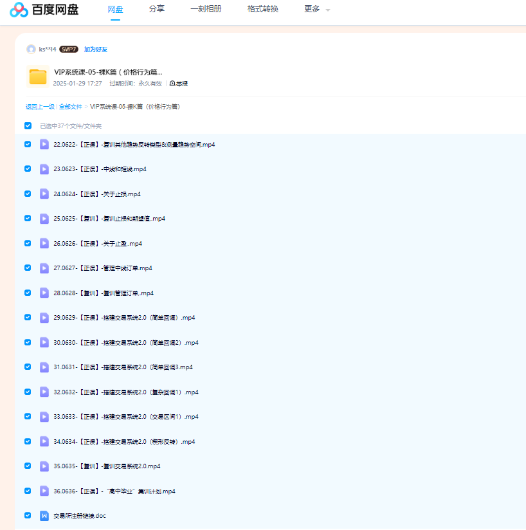Uncheck file 24.0624 checkbox
This screenshot has height=530, width=526.
click(28, 194)
